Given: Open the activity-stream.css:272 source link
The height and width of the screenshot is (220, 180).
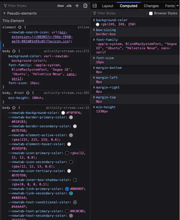Looking at the screenshot, I should tap(66, 51).
